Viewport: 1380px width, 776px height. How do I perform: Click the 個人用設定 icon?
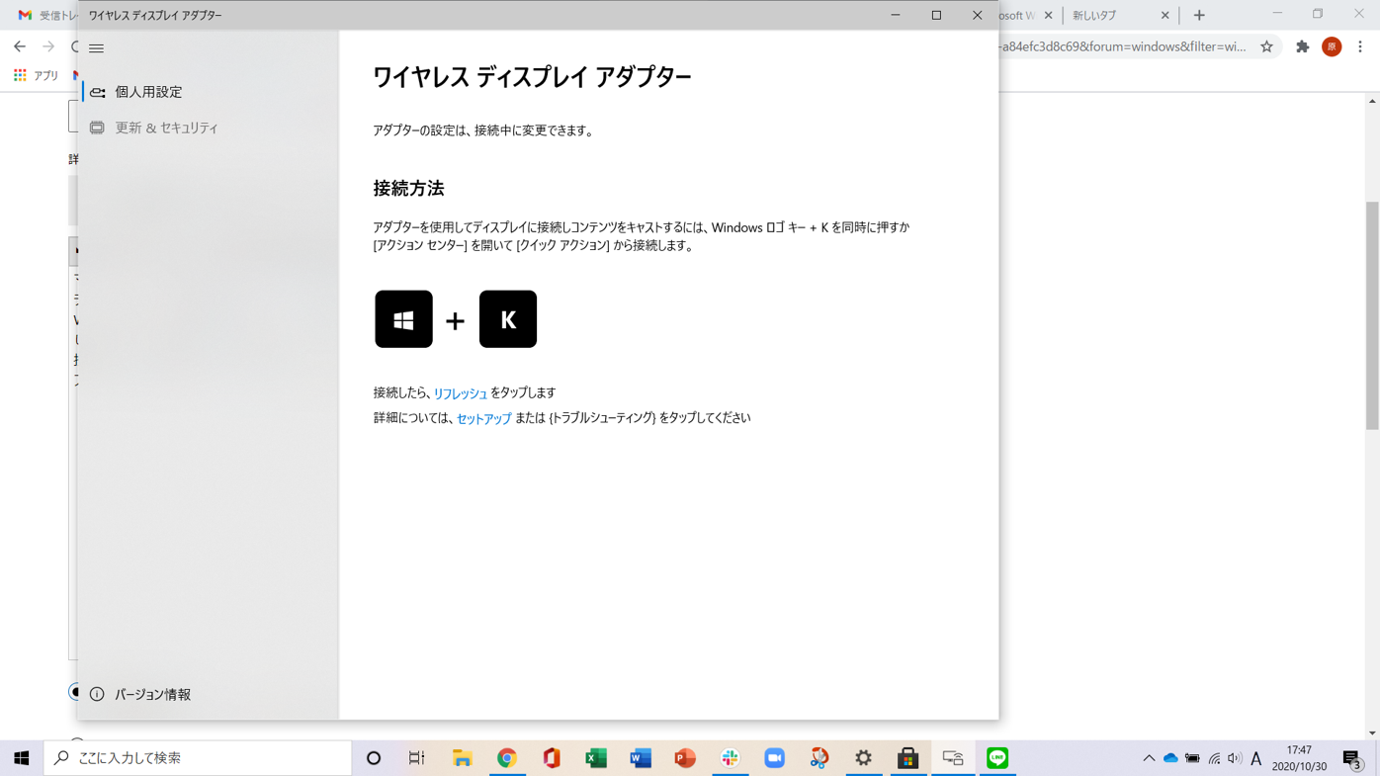[97, 92]
